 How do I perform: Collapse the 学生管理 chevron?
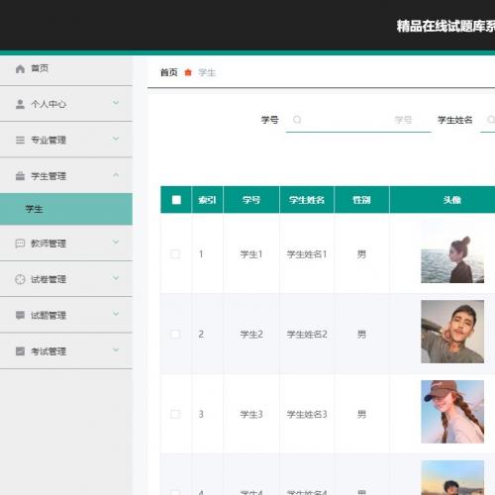116,175
